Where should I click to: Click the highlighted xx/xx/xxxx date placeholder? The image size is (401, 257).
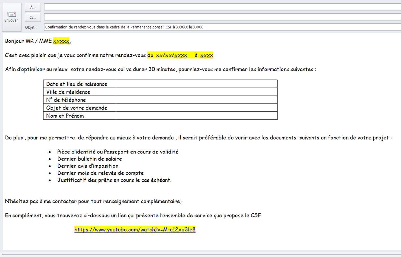[x=172, y=55]
